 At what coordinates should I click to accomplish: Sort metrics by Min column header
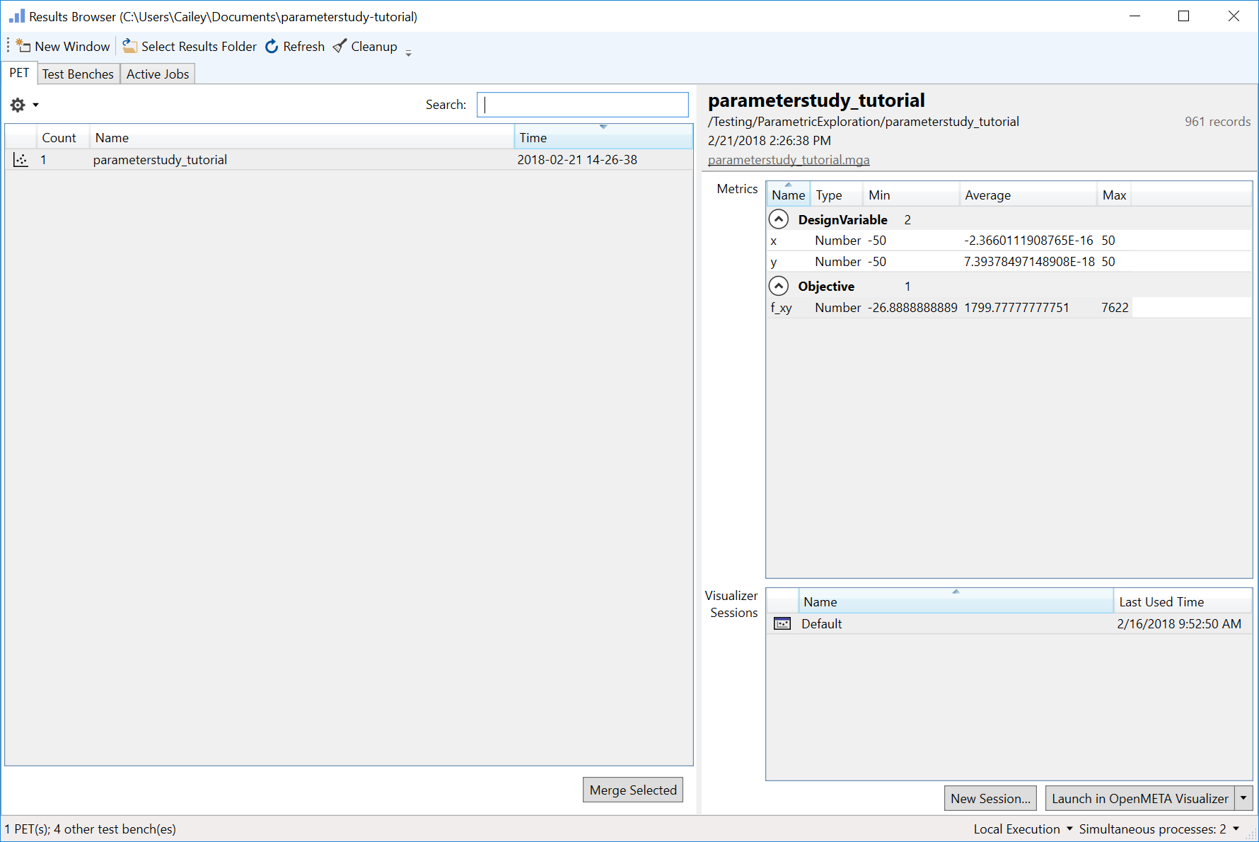point(911,195)
